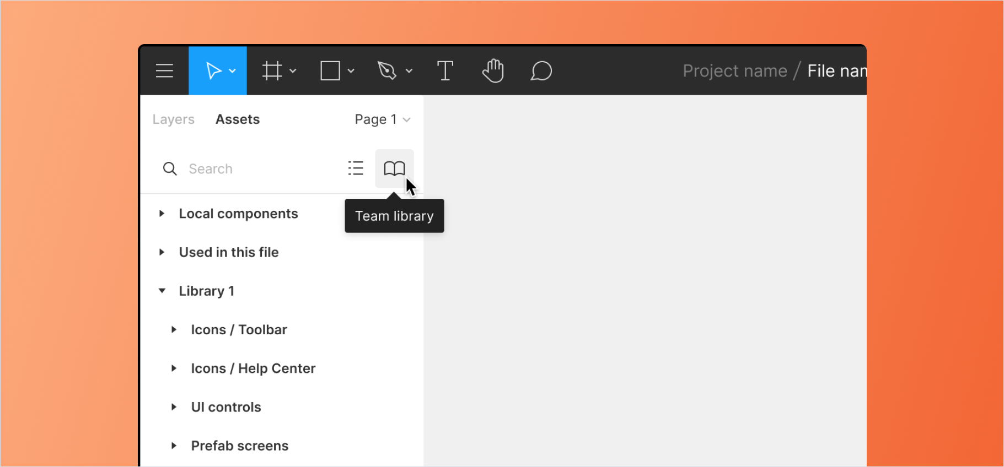Image resolution: width=1004 pixels, height=467 pixels.
Task: Toggle list view for assets
Action: click(x=356, y=169)
